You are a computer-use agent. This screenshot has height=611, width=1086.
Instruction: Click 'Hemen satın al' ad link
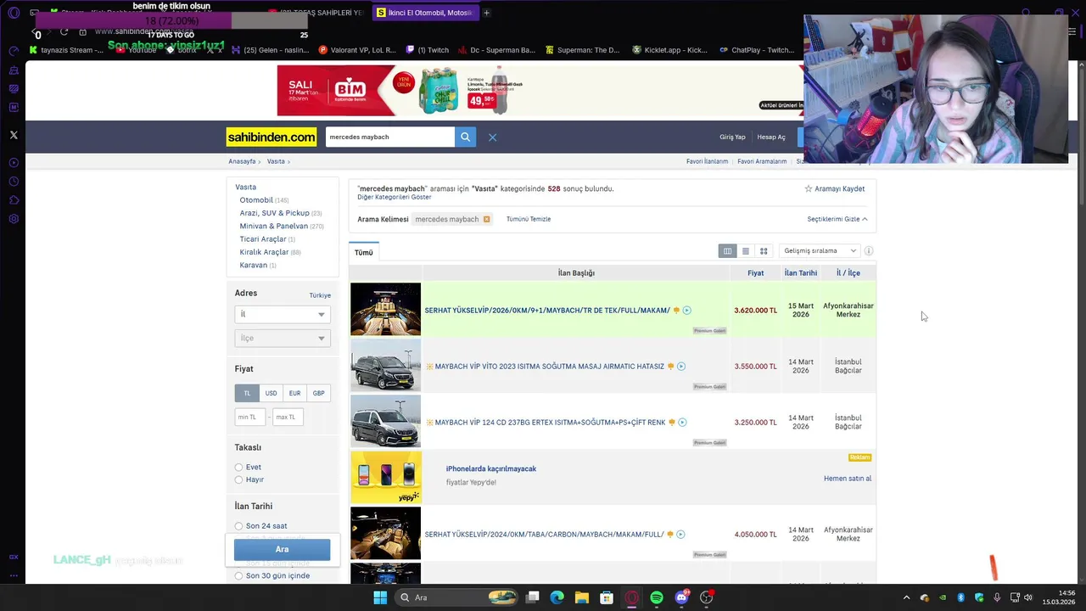point(848,479)
